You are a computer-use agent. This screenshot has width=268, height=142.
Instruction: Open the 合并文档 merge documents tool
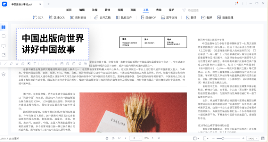point(103,18)
